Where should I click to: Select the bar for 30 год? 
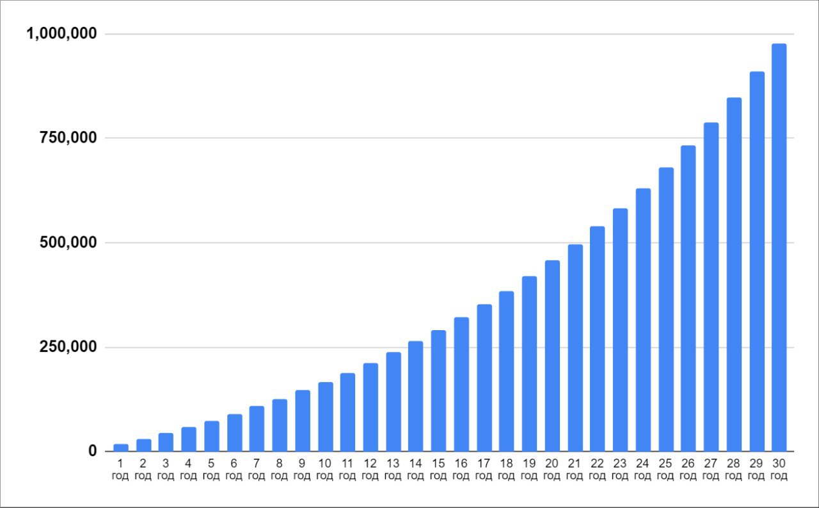[779, 248]
